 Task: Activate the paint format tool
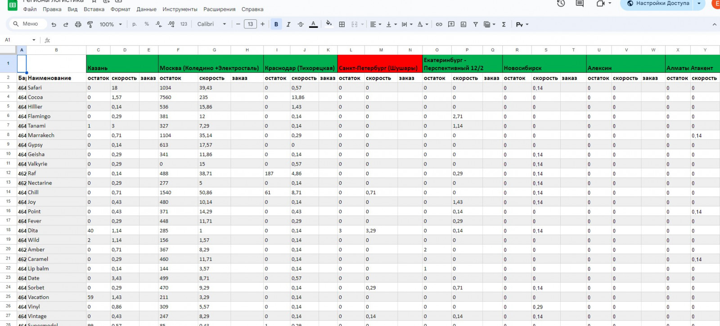pyautogui.click(x=90, y=24)
